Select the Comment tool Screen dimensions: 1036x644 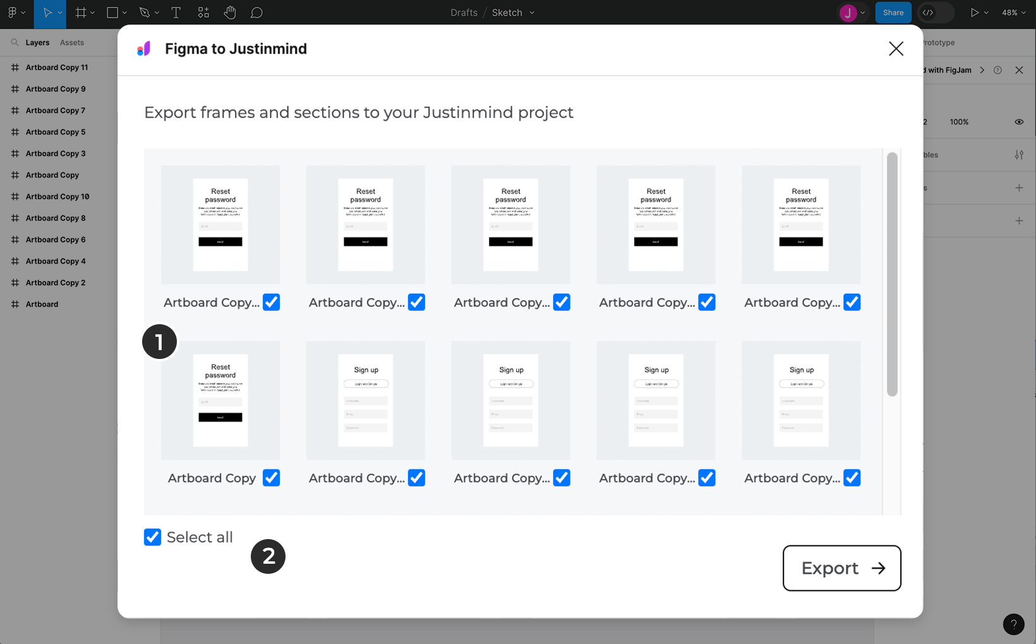click(x=256, y=13)
